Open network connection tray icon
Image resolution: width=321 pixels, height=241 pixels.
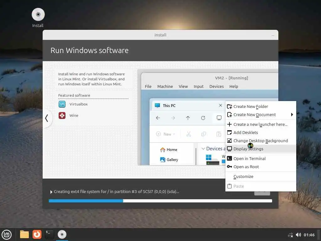(290, 235)
